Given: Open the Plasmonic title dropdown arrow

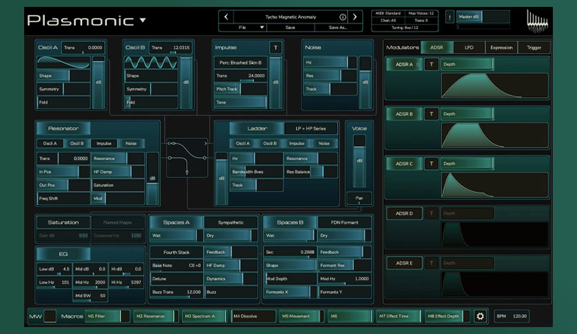Looking at the screenshot, I should (x=143, y=21).
